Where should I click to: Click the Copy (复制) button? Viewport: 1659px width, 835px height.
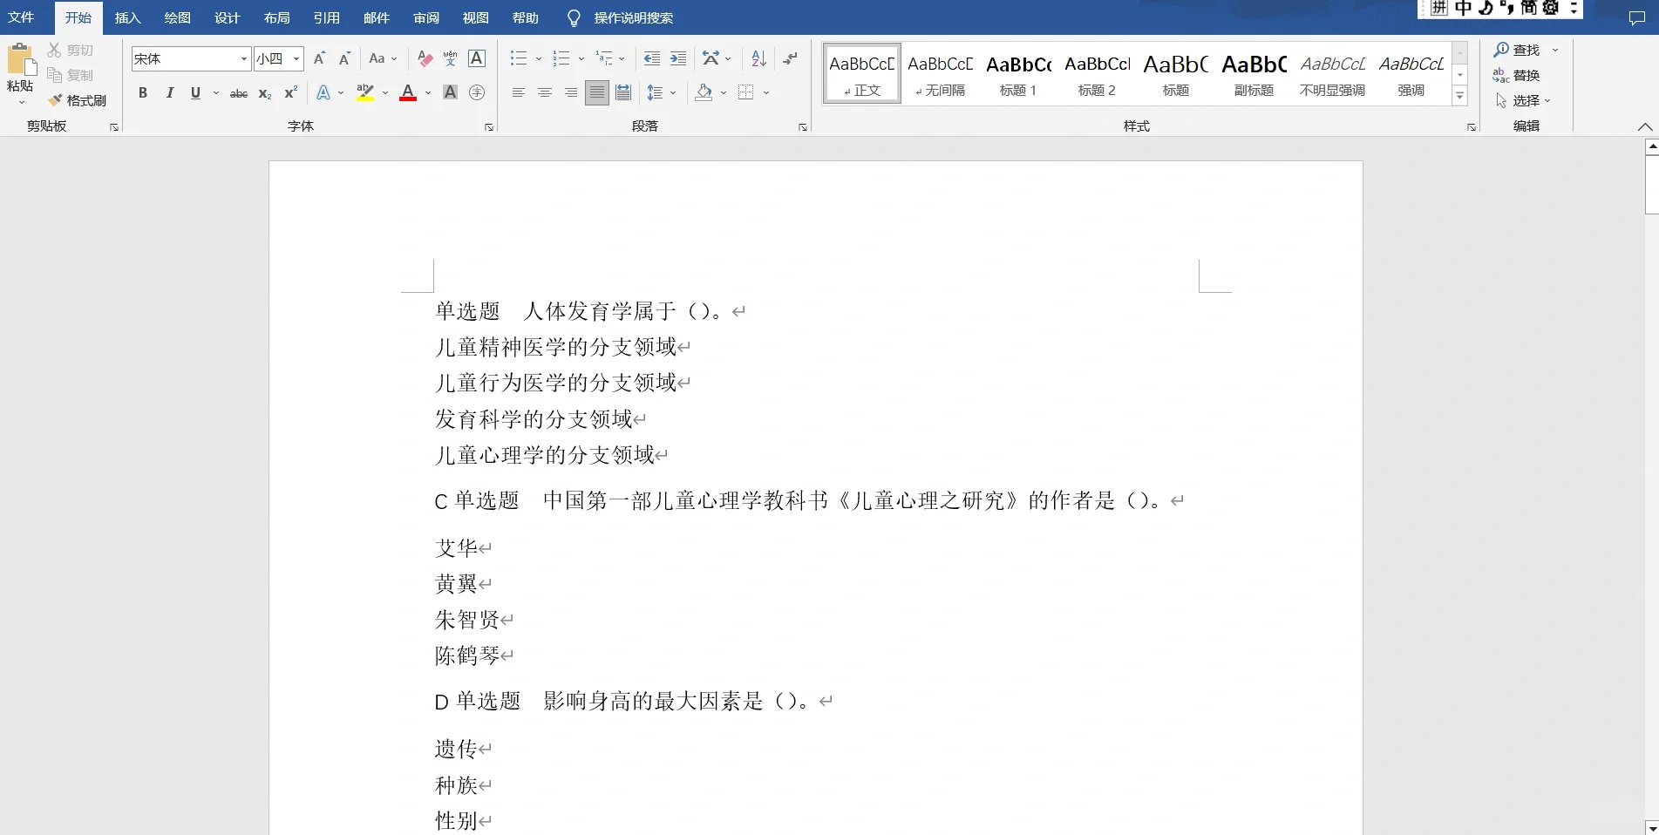[x=70, y=76]
